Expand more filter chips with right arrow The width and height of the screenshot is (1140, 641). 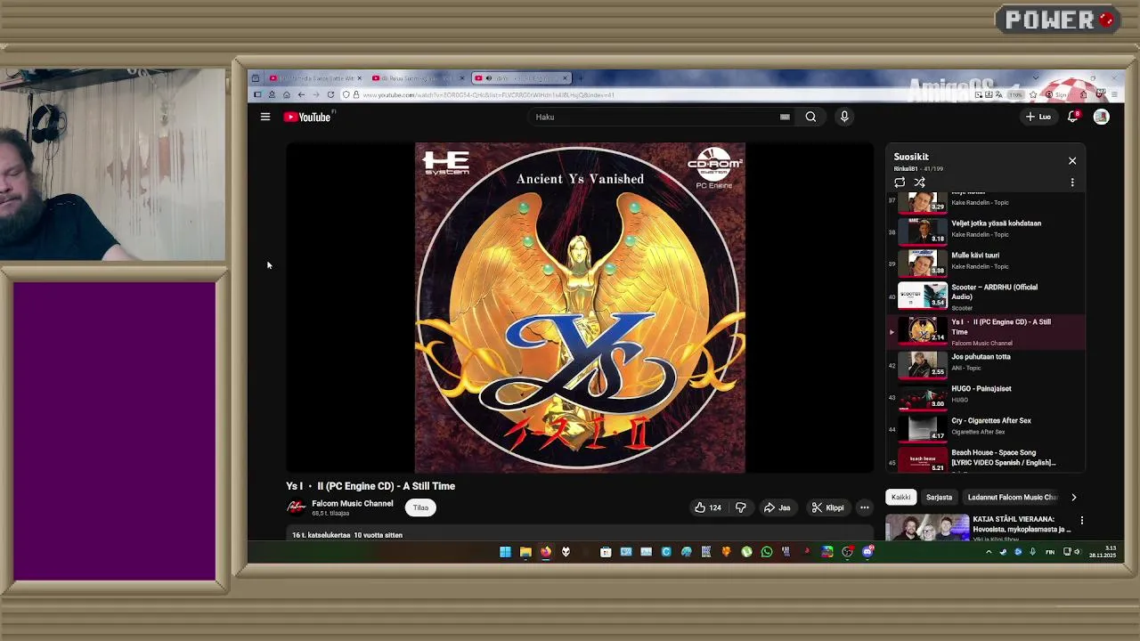pos(1073,498)
